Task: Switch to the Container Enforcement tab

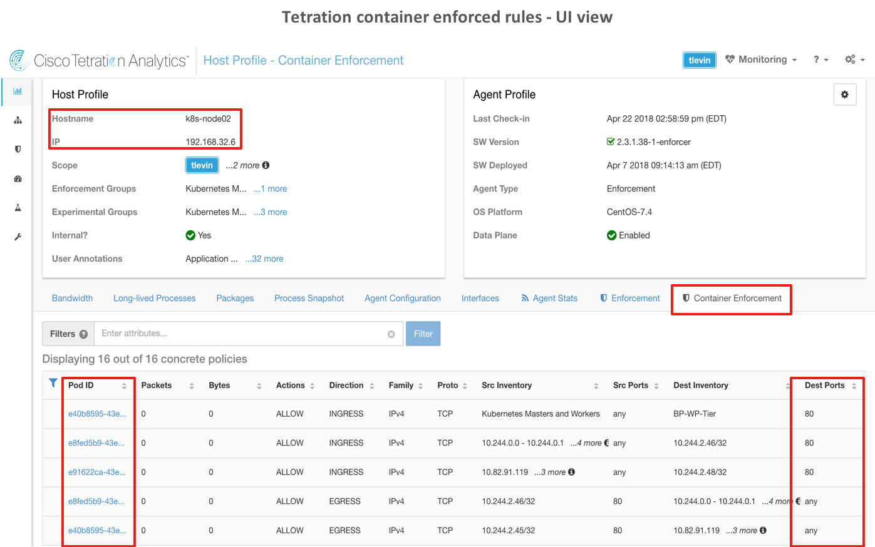Action: point(732,299)
